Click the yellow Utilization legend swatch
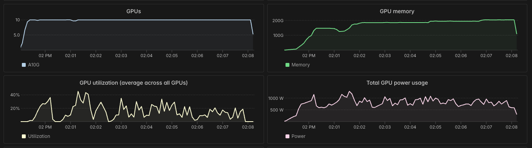Image resolution: width=532 pixels, height=148 pixels. [24, 136]
